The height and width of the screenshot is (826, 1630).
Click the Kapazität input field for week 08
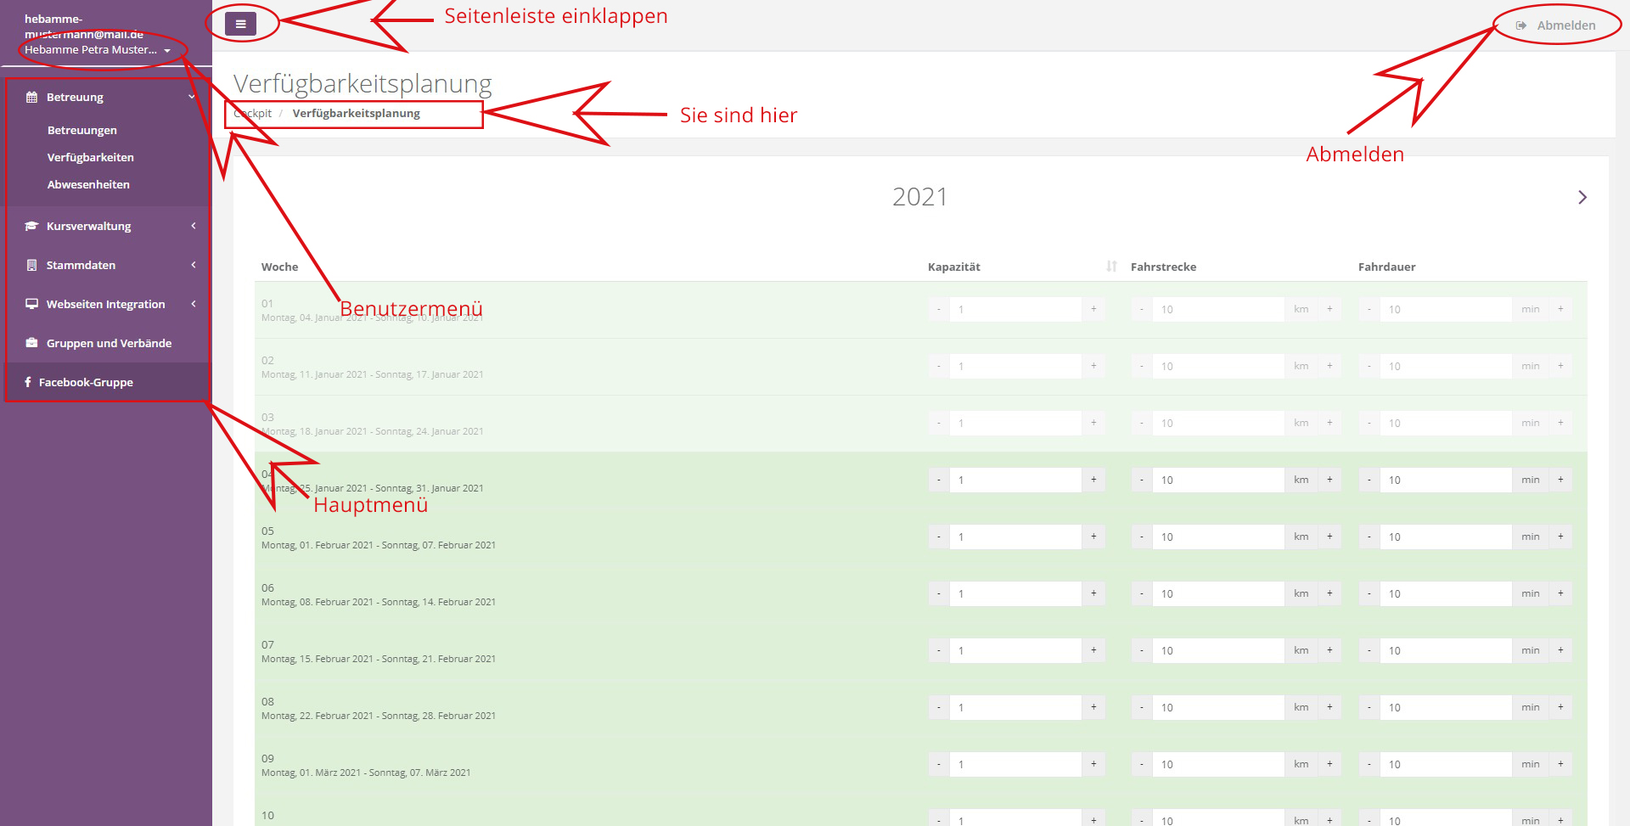pos(1015,707)
